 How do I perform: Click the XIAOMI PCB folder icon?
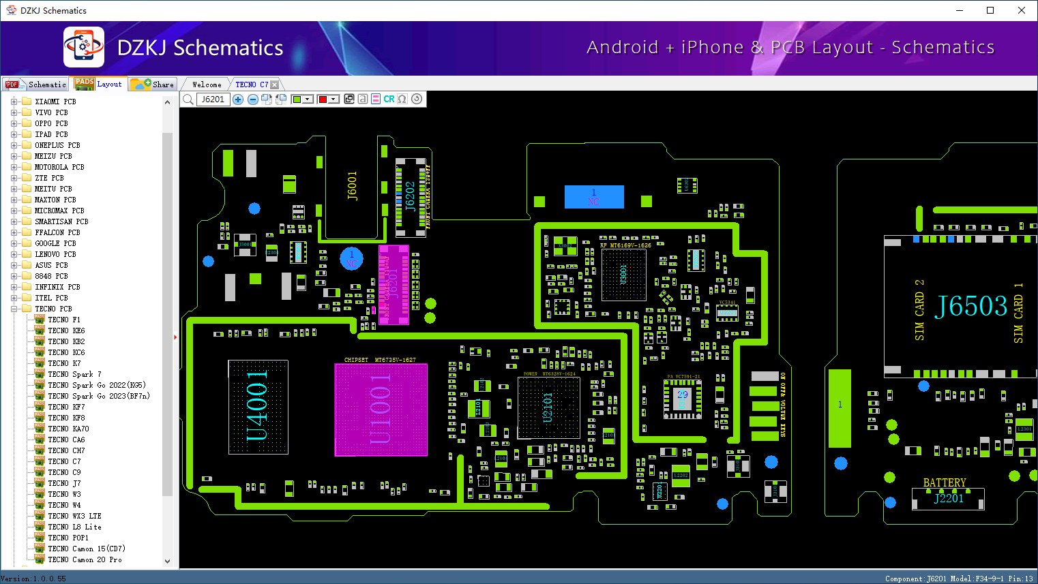tap(27, 102)
